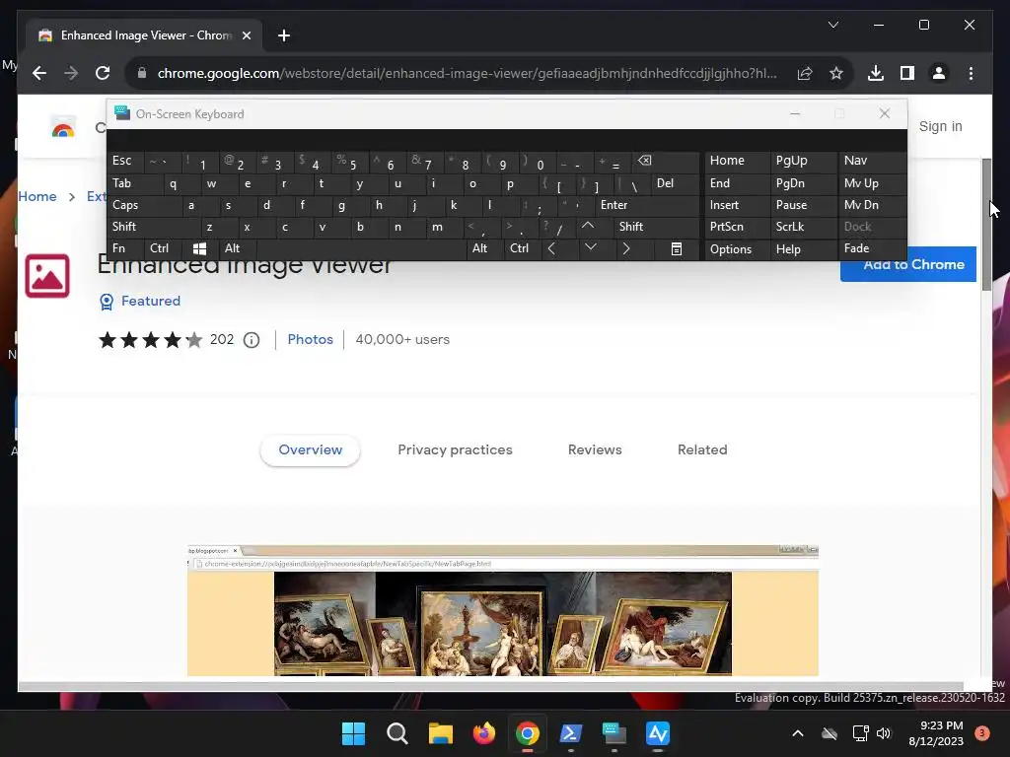This screenshot has width=1010, height=757.
Task: Open Chrome three-dot menu
Action: click(971, 73)
